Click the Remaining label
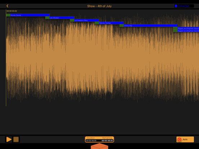The height and width of the screenshot is (149, 199). point(107,138)
